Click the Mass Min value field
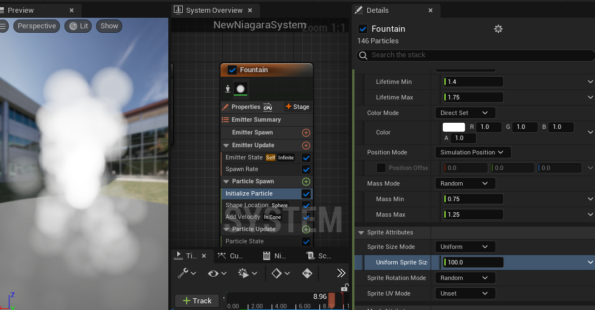Image resolution: width=595 pixels, height=310 pixels. click(x=473, y=199)
